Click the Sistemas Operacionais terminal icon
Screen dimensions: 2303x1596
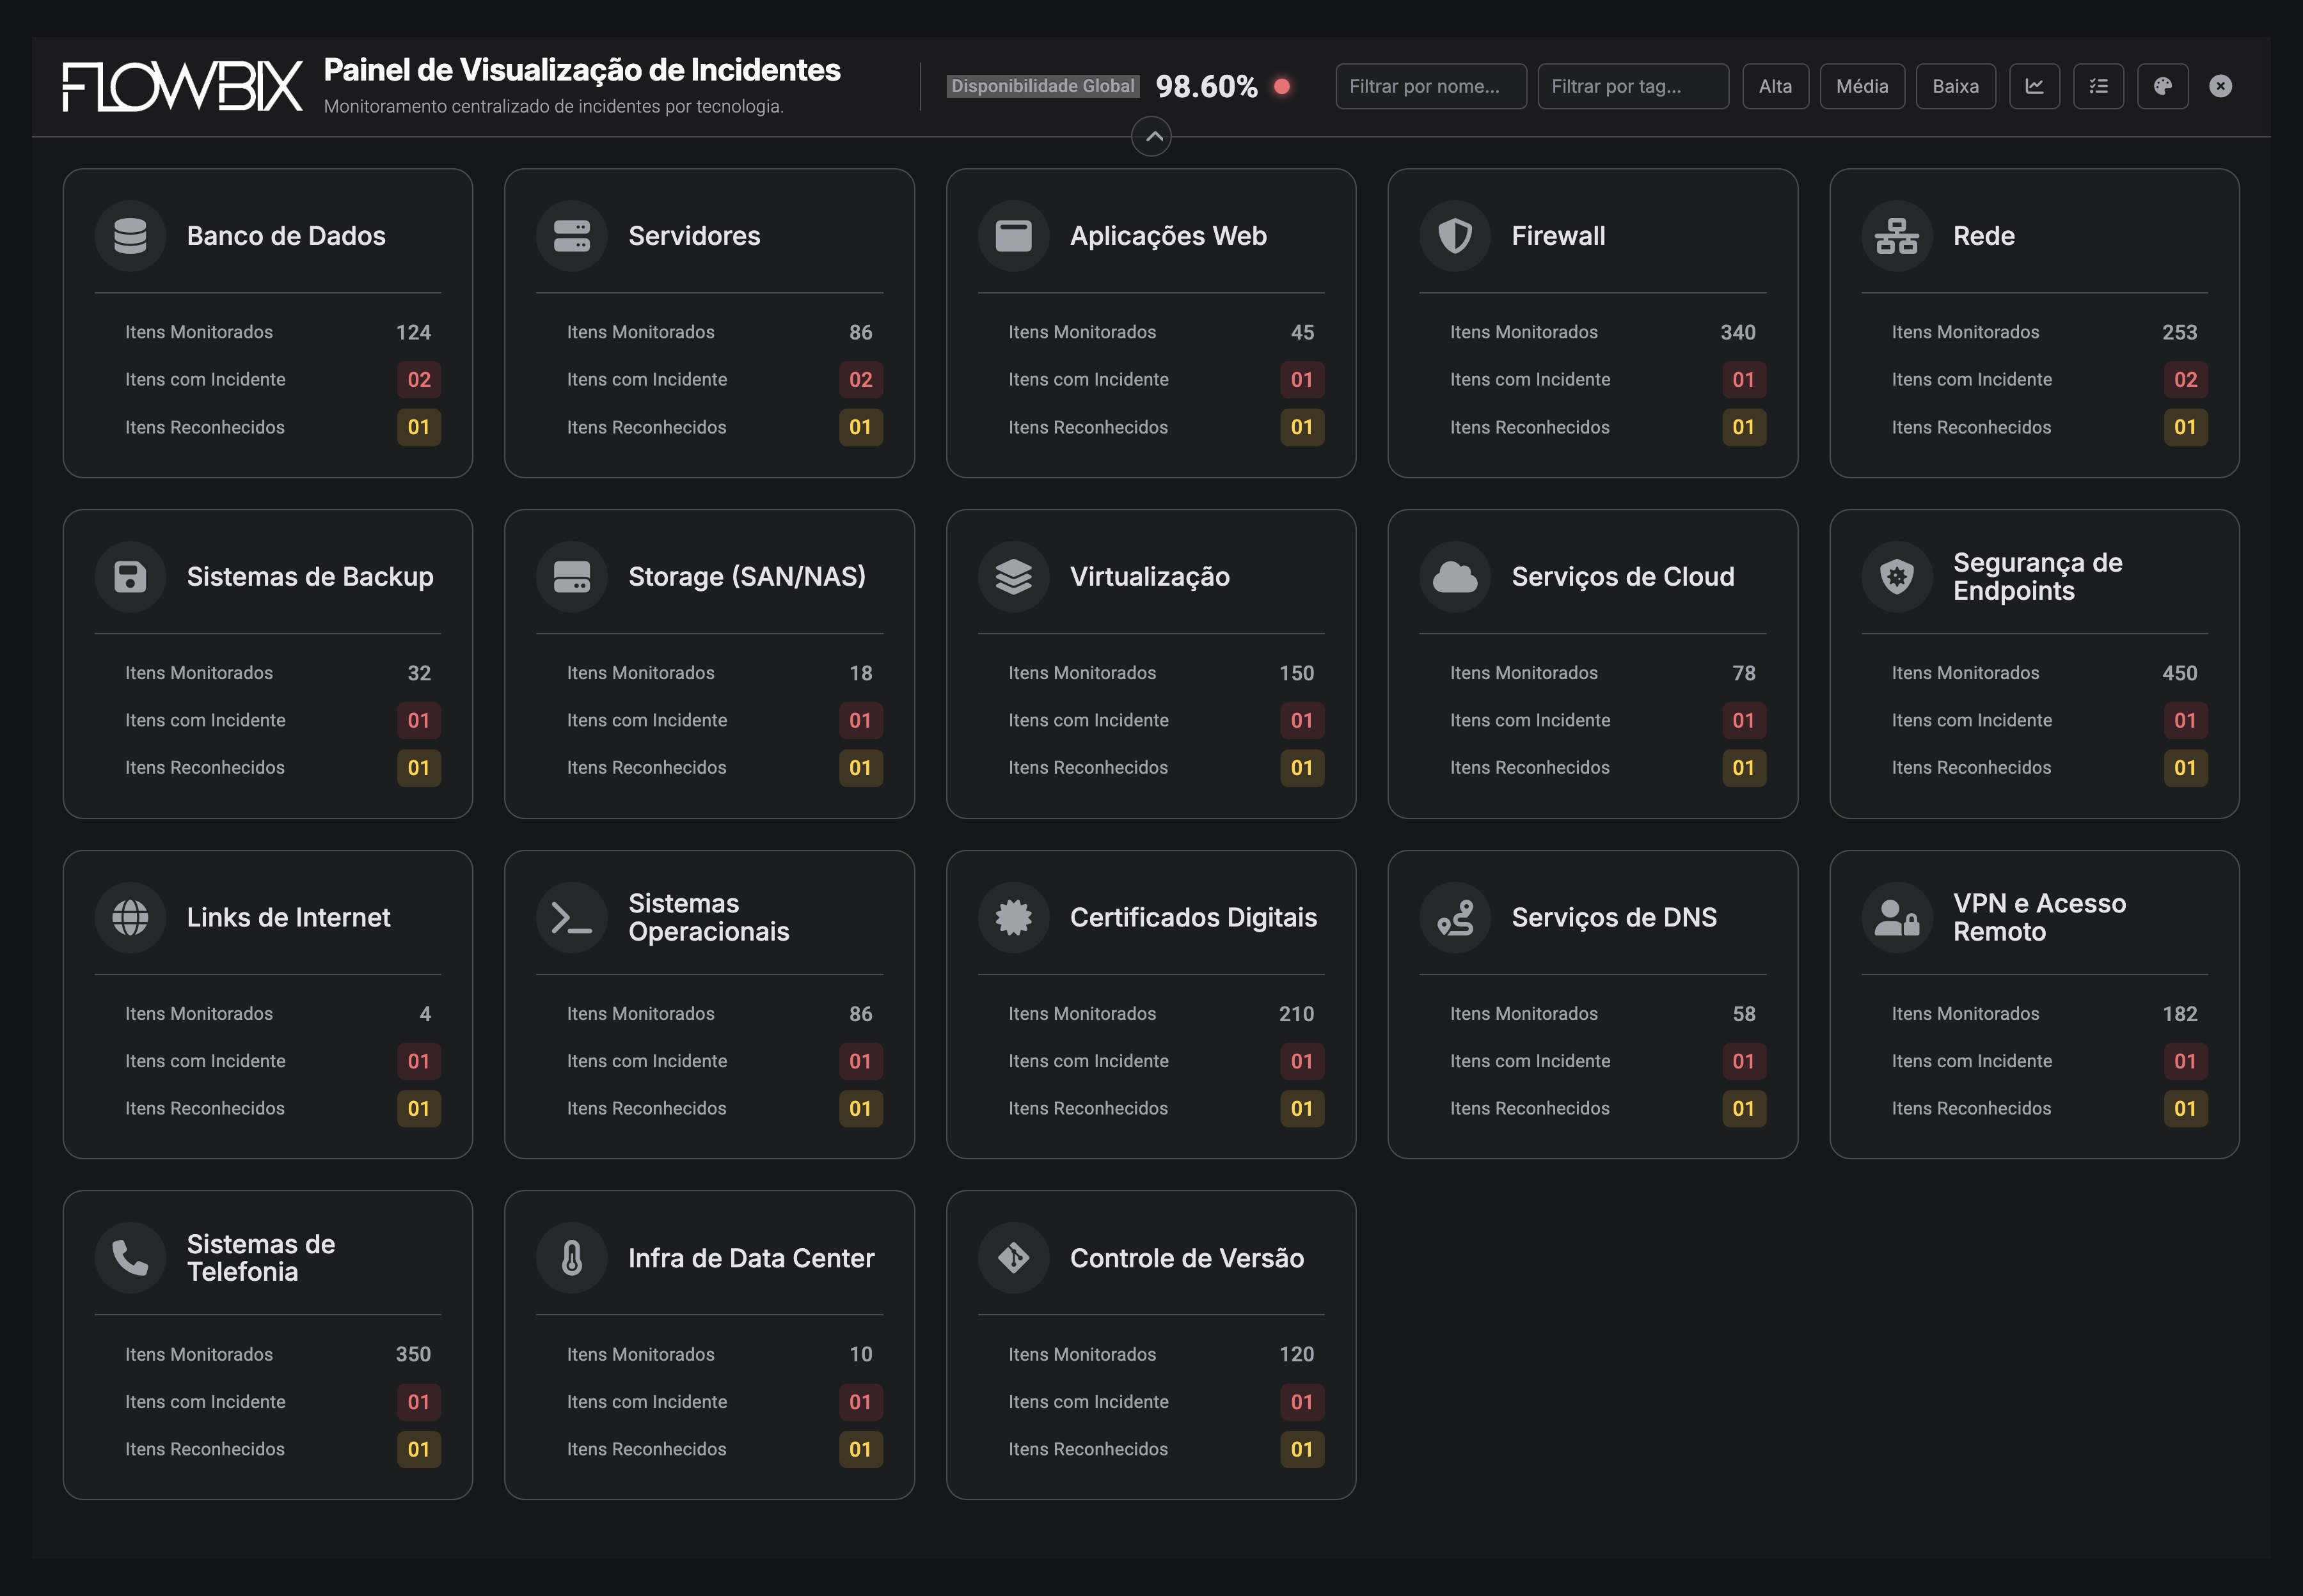(x=573, y=917)
